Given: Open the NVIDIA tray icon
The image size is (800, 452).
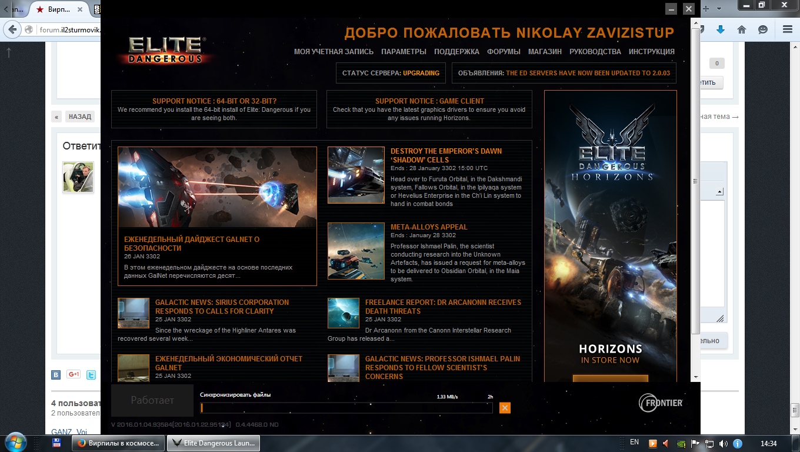Looking at the screenshot, I should [x=681, y=443].
